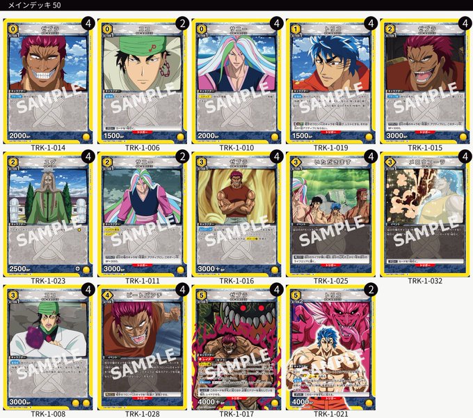The width and height of the screenshot is (473, 418).
Task: Click the Melk Cola card TRK-1-032
Action: tap(425, 214)
